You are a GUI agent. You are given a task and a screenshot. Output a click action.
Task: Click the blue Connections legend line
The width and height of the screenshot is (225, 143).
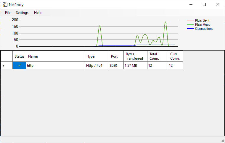(x=190, y=28)
